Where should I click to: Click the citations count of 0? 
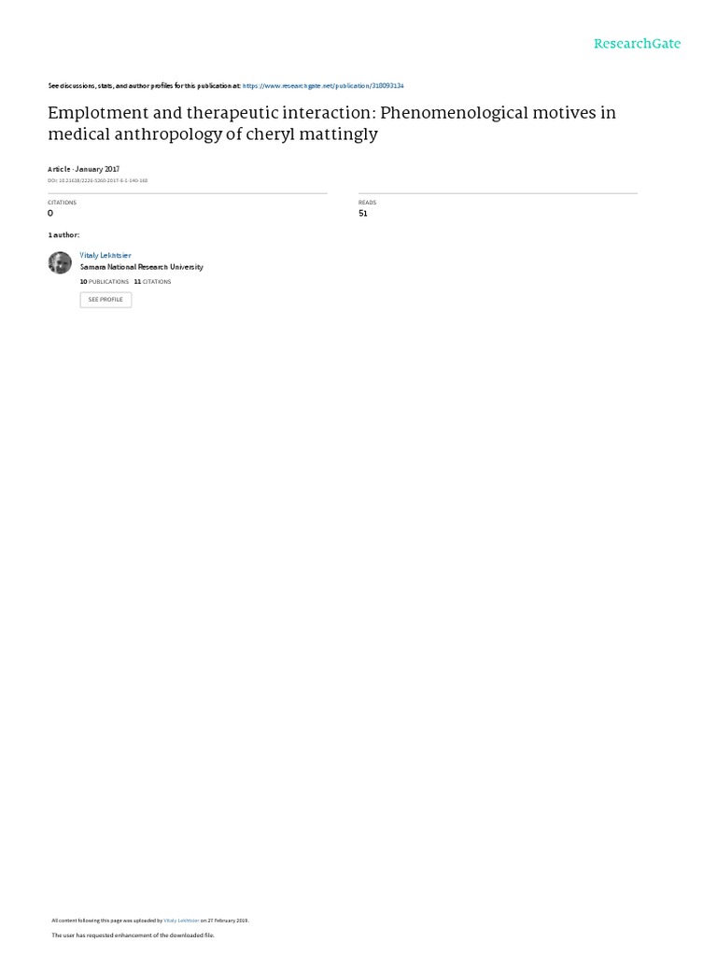point(50,214)
